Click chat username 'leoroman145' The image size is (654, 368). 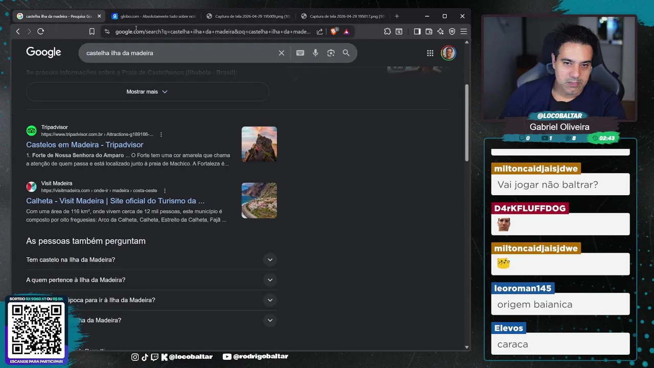pos(523,288)
